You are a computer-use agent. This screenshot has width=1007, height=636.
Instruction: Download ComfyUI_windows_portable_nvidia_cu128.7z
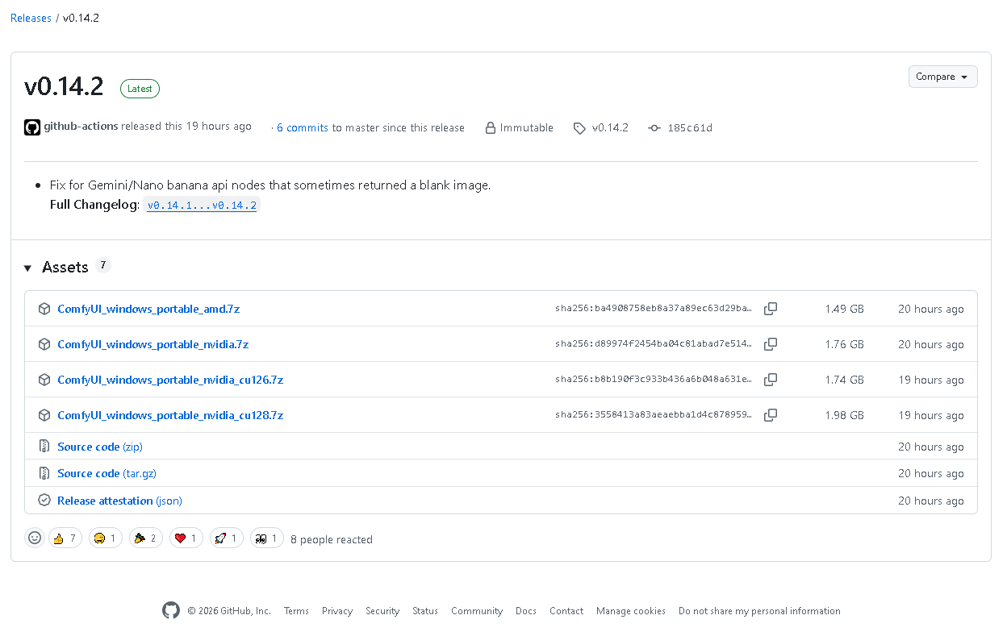tap(170, 415)
